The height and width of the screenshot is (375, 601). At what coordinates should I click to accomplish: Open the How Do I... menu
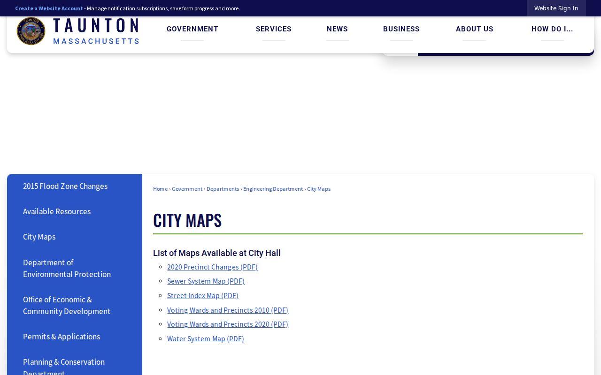point(552,29)
